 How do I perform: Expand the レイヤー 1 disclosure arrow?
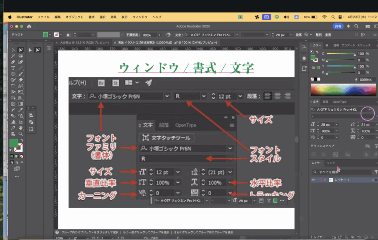[325, 180]
